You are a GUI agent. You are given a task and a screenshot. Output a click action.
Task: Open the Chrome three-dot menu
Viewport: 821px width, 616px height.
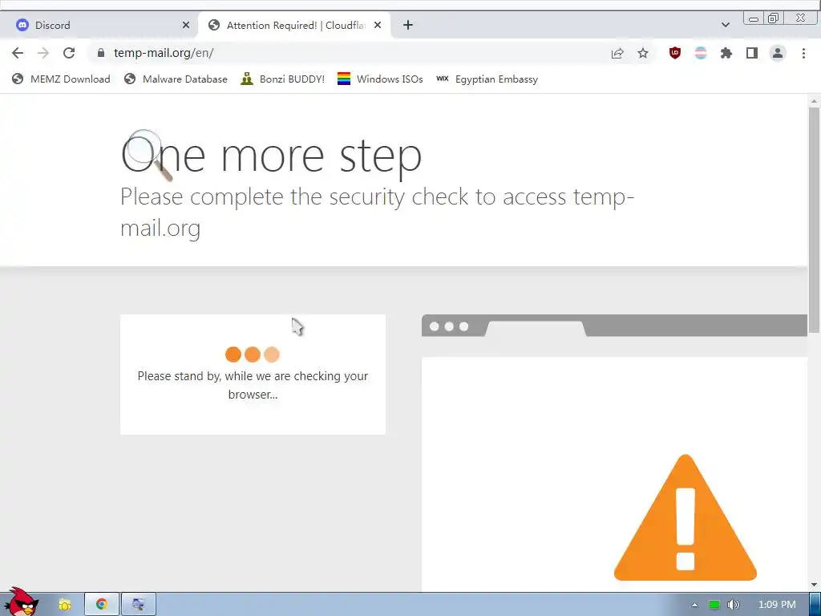click(803, 53)
